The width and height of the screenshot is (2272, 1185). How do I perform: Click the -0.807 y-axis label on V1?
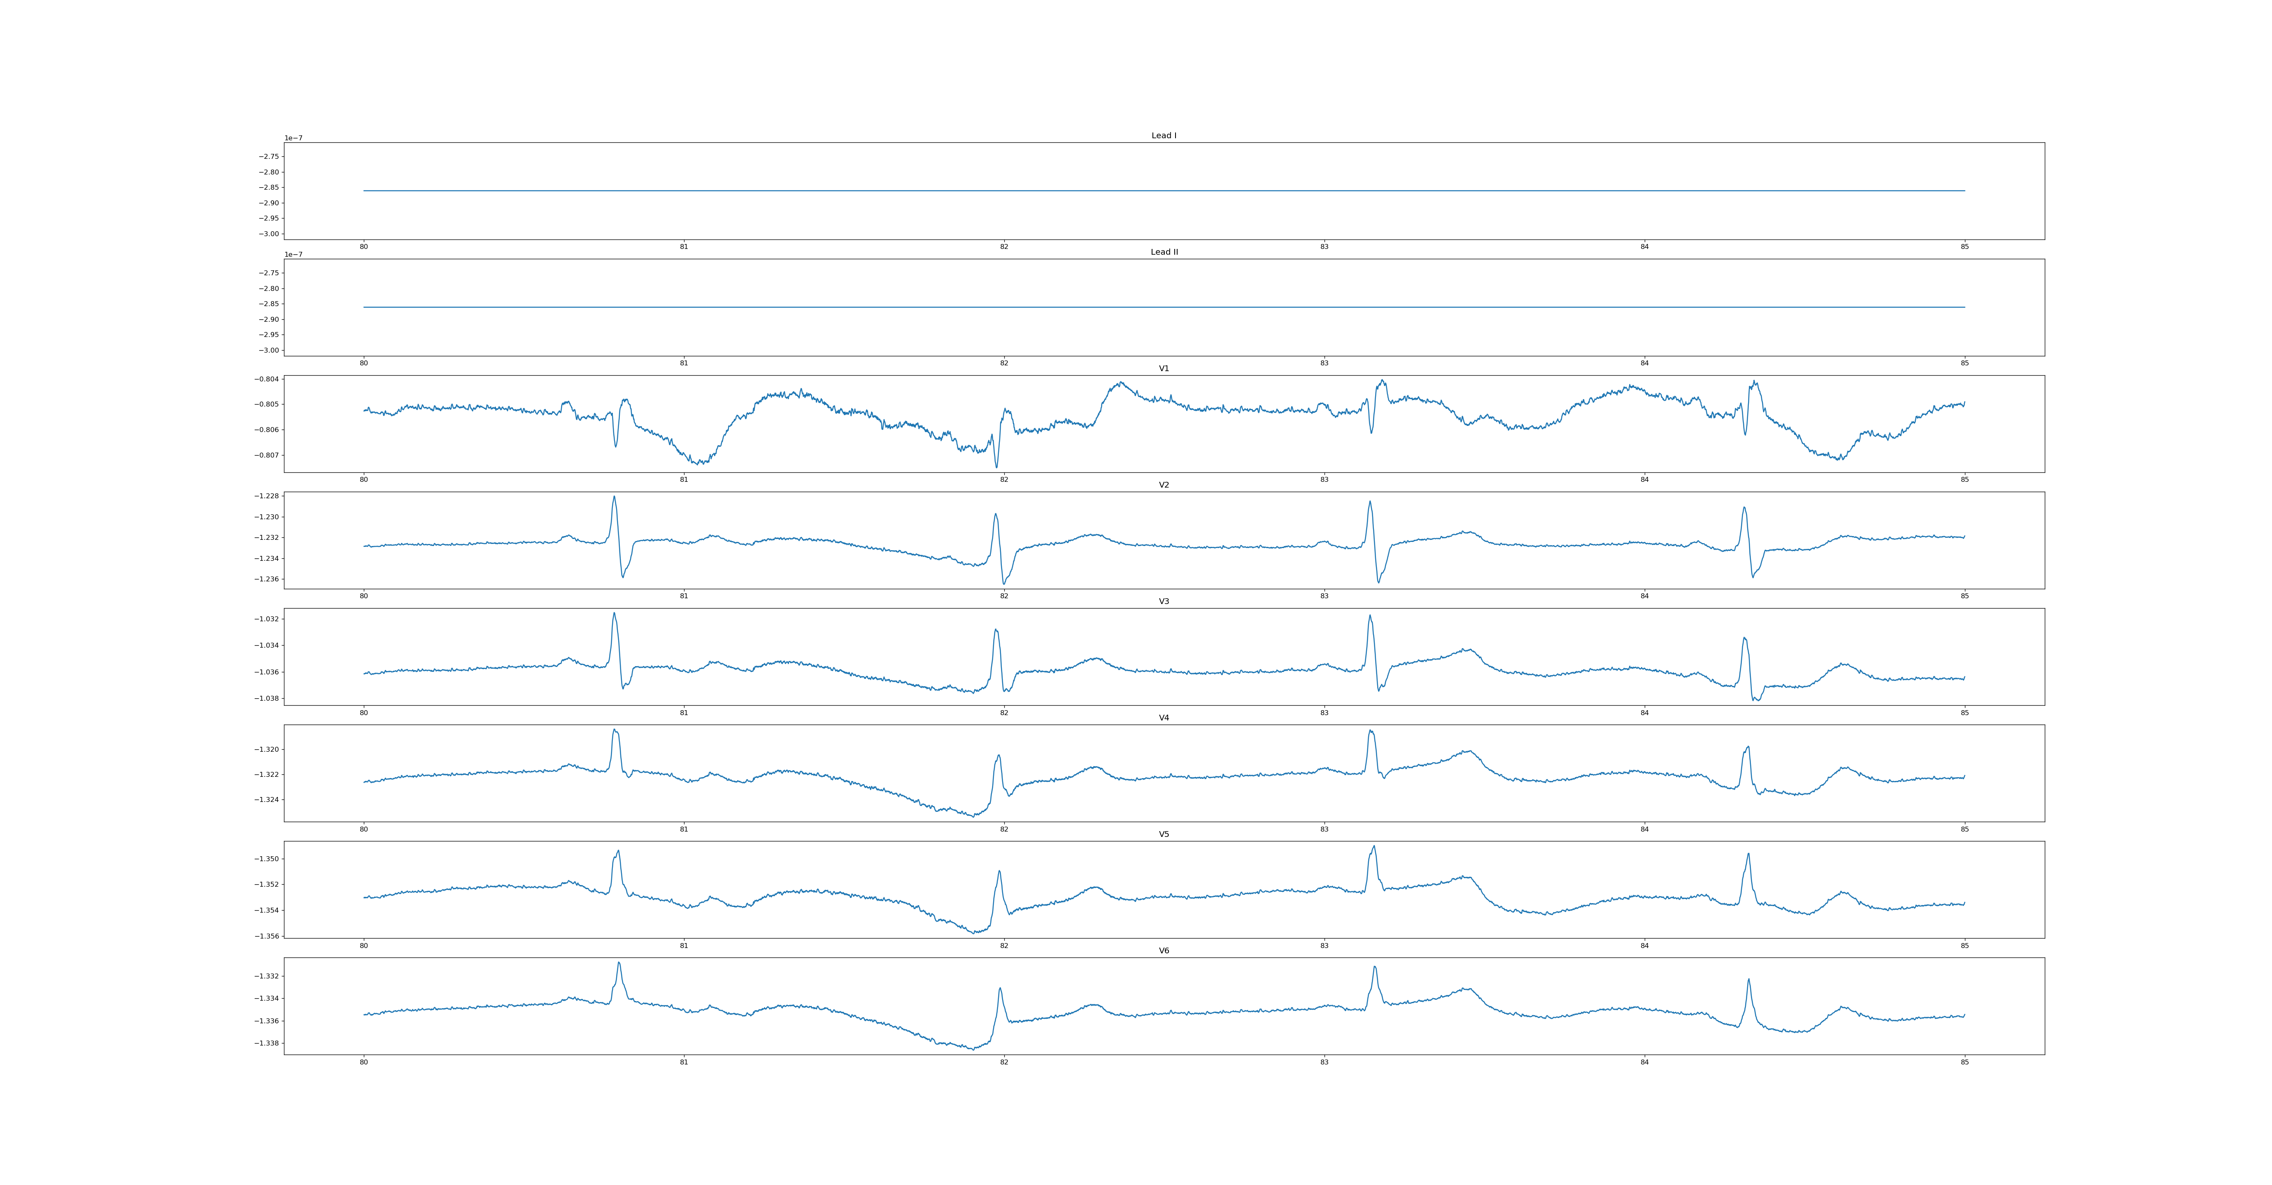tap(266, 455)
